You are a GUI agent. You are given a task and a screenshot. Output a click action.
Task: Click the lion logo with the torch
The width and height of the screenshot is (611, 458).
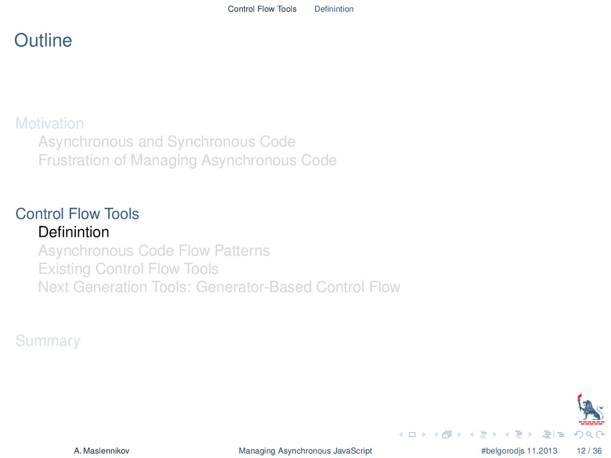click(591, 408)
